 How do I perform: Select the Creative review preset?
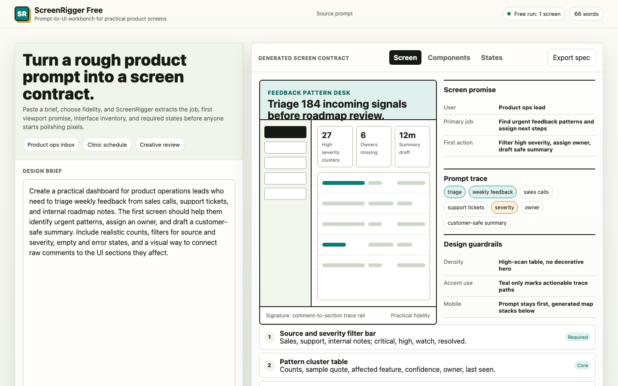(x=160, y=145)
